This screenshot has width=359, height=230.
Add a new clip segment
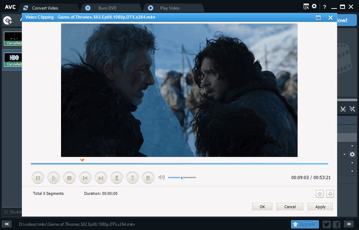pos(148,178)
